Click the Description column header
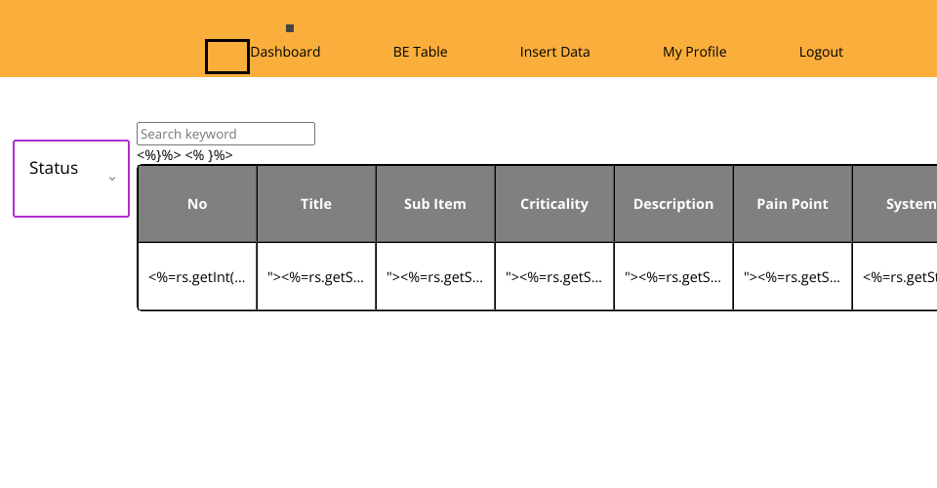 [x=673, y=204]
